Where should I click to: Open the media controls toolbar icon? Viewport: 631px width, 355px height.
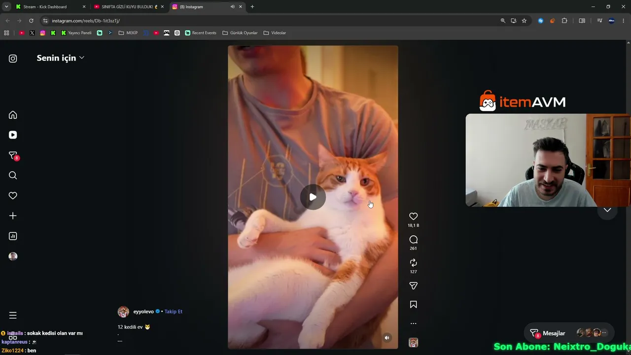(599, 21)
